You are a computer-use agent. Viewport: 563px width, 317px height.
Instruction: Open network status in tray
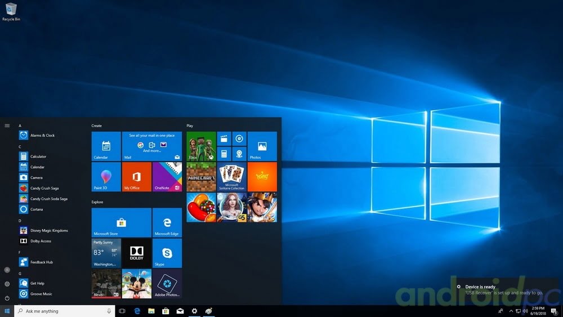[x=518, y=311]
